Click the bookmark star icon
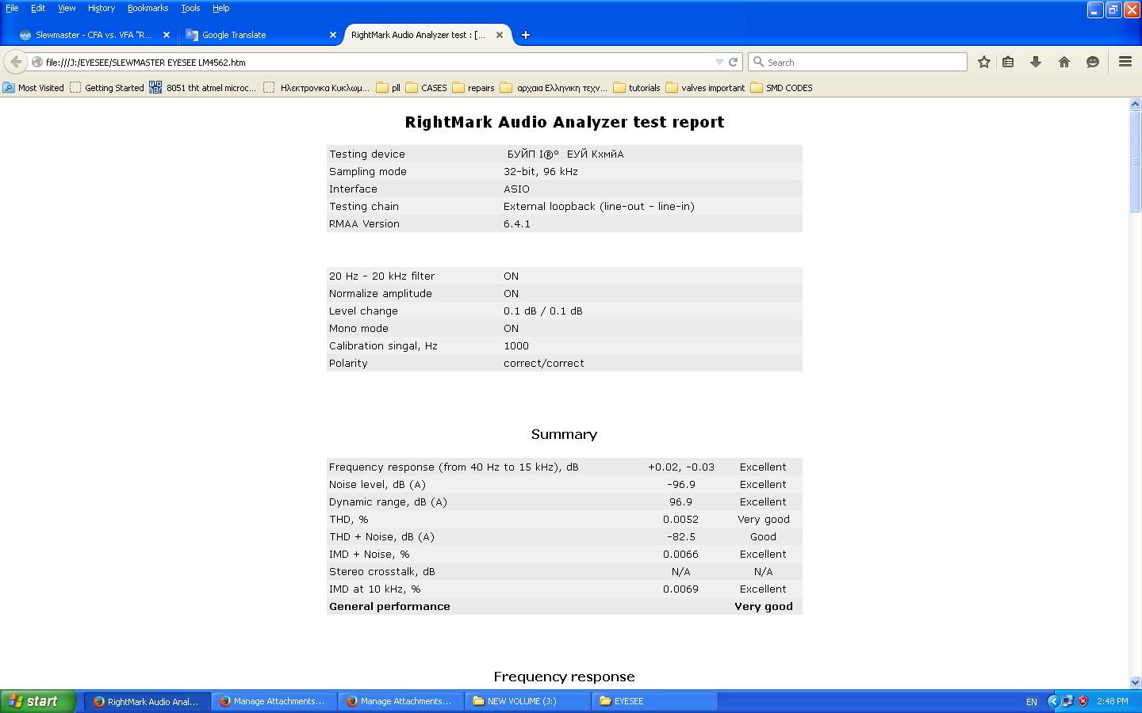 [983, 62]
